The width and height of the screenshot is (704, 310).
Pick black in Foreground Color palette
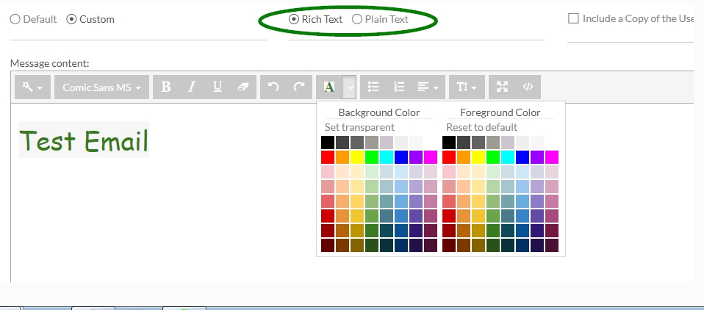[449, 143]
